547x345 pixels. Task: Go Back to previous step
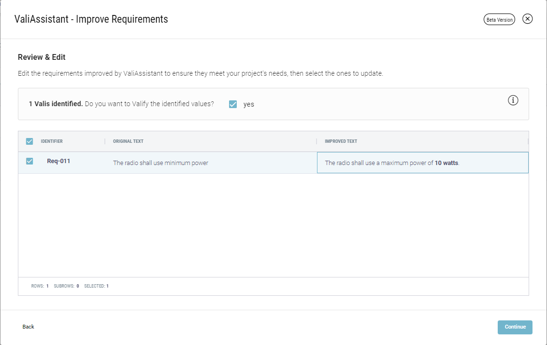click(x=28, y=327)
